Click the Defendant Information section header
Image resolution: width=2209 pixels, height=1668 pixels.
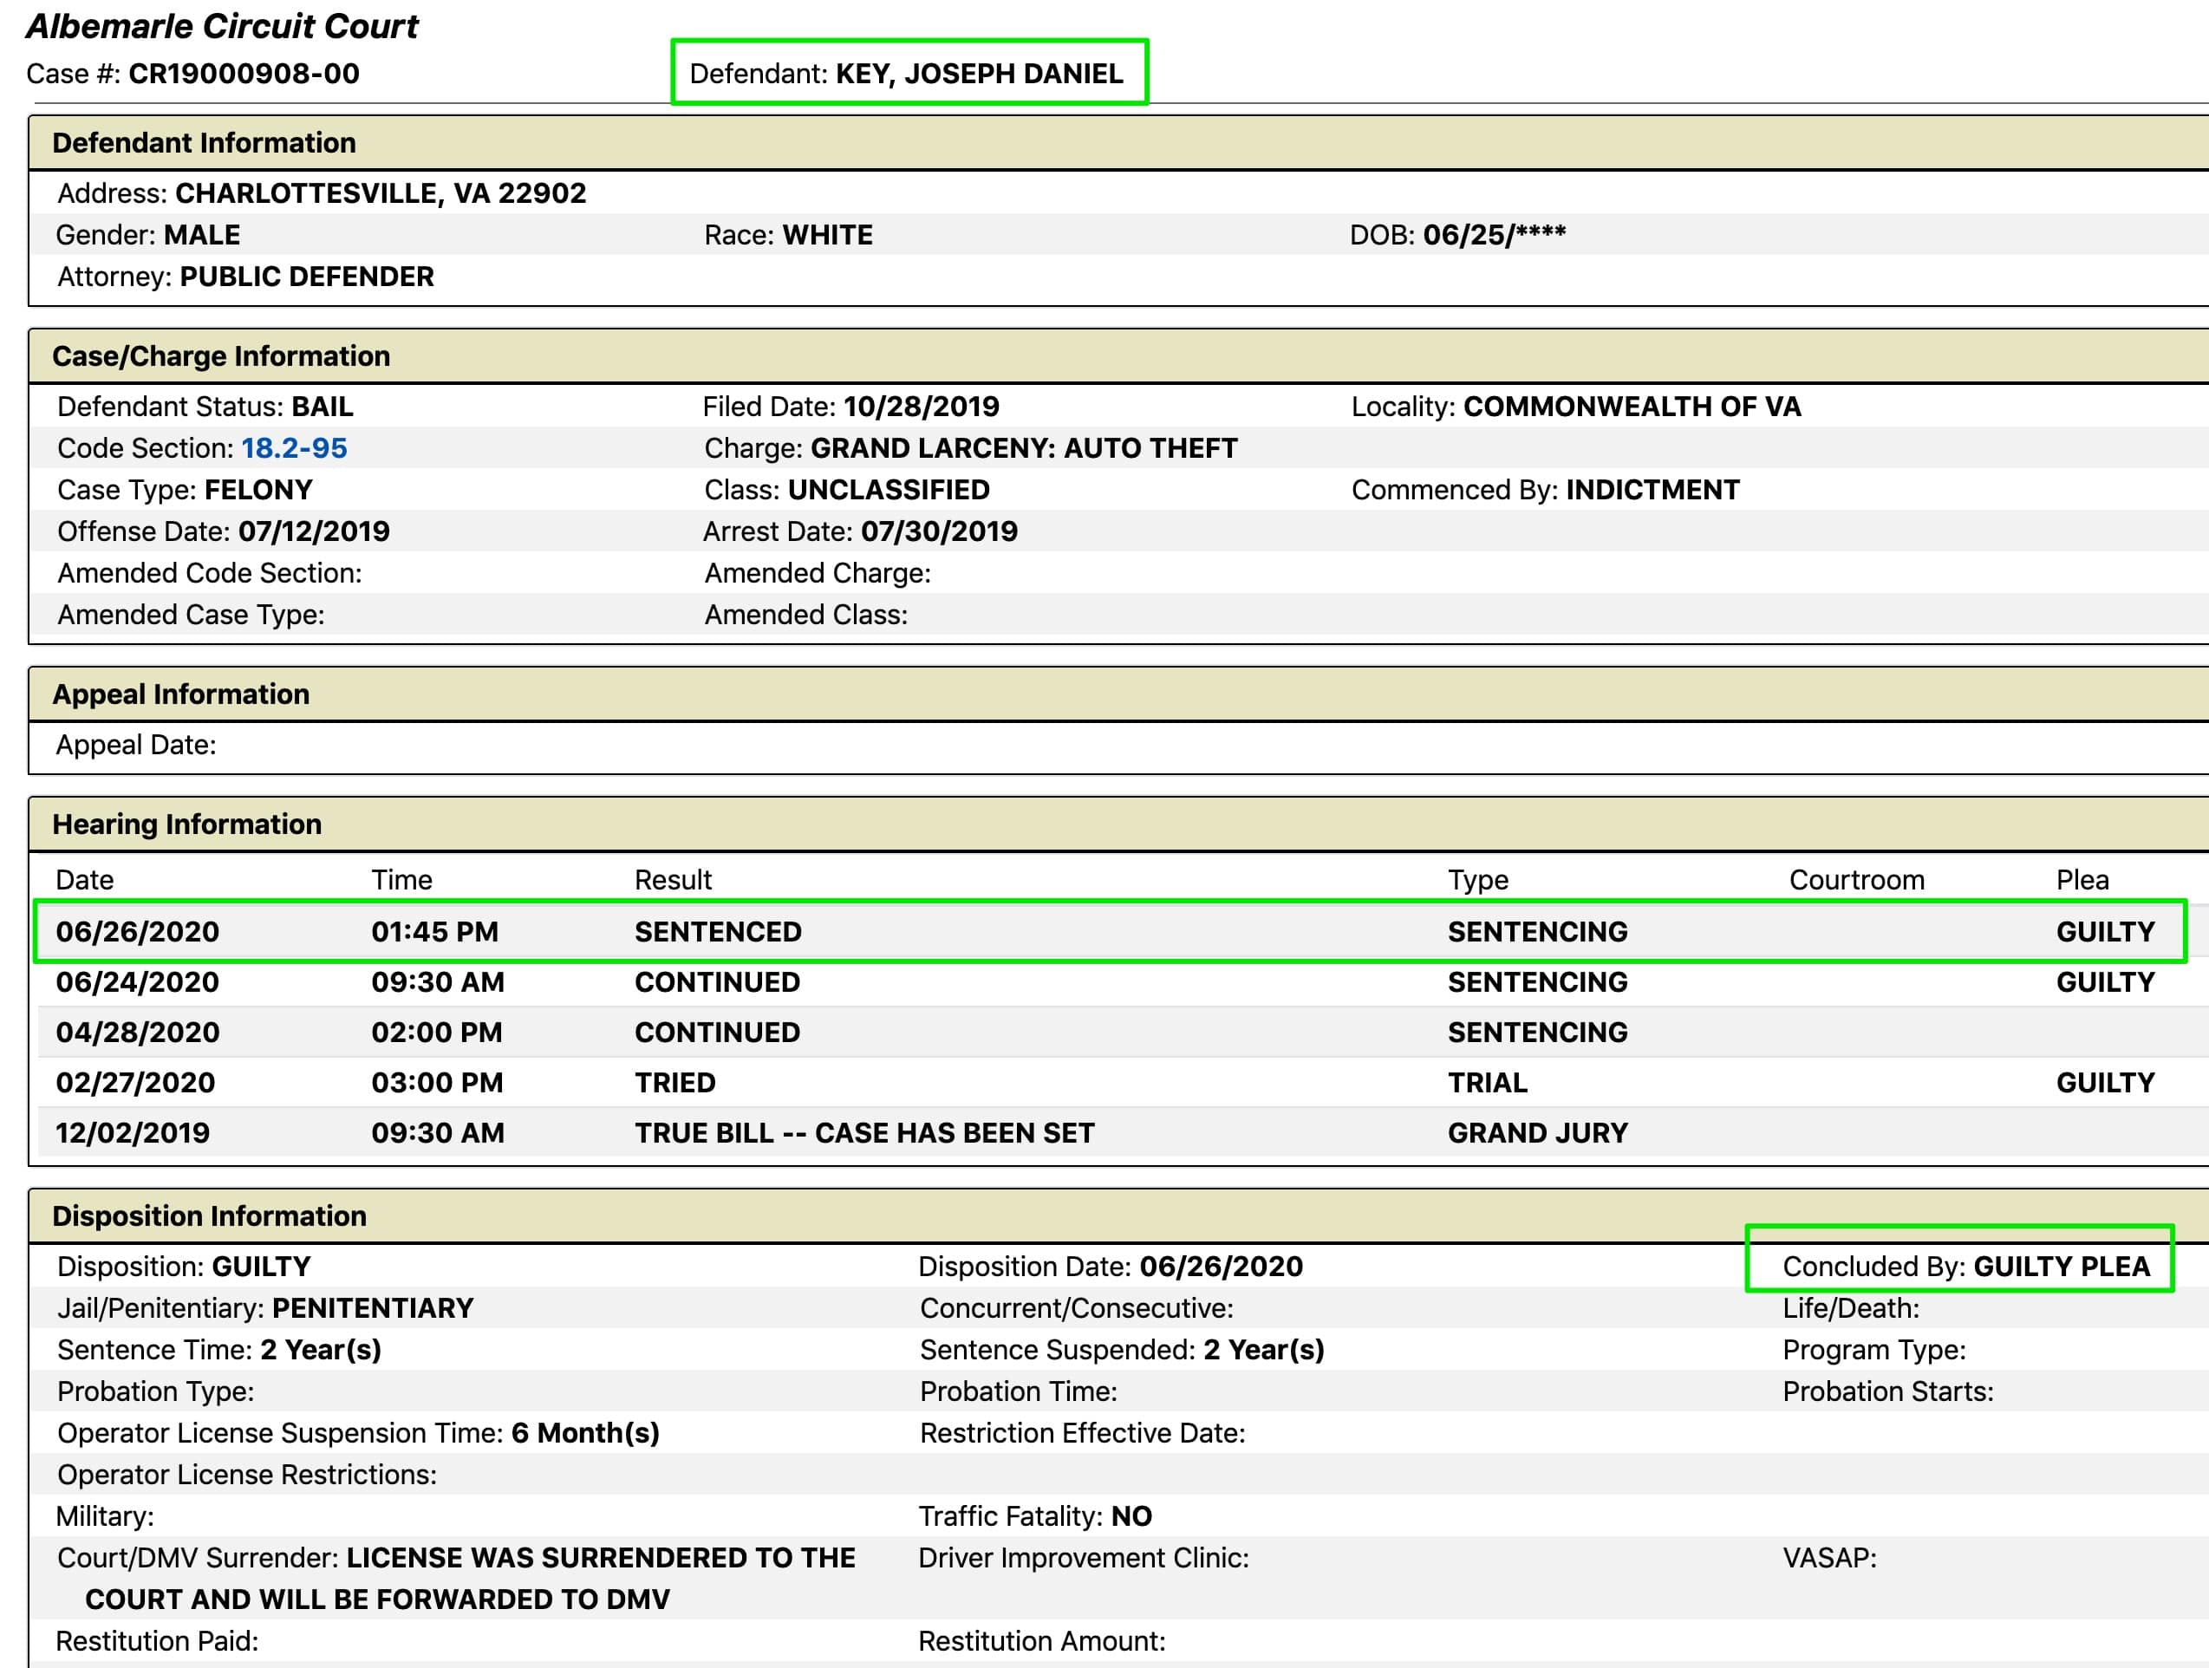pyautogui.click(x=204, y=143)
